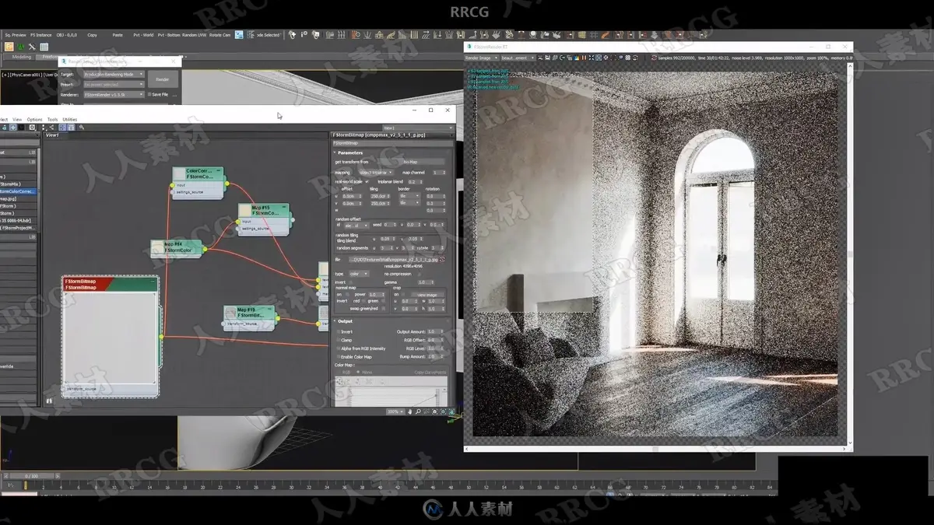Click the Modeling ribbon tab
This screenshot has height=525, width=934.
[21, 57]
